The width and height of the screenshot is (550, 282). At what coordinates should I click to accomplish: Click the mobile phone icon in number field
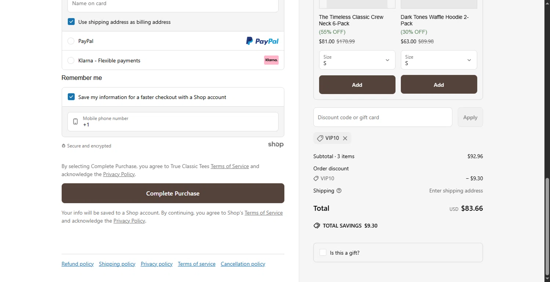coord(76,122)
